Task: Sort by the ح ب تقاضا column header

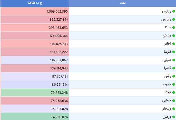Action: pyautogui.click(x=35, y=3)
